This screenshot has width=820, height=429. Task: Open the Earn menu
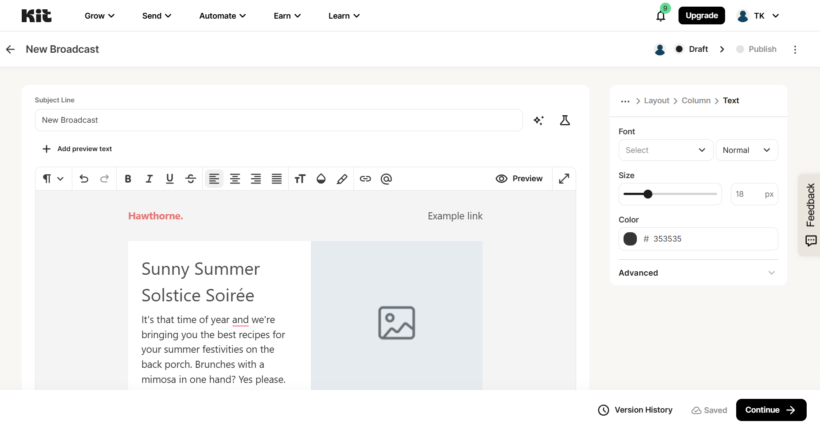click(x=287, y=16)
